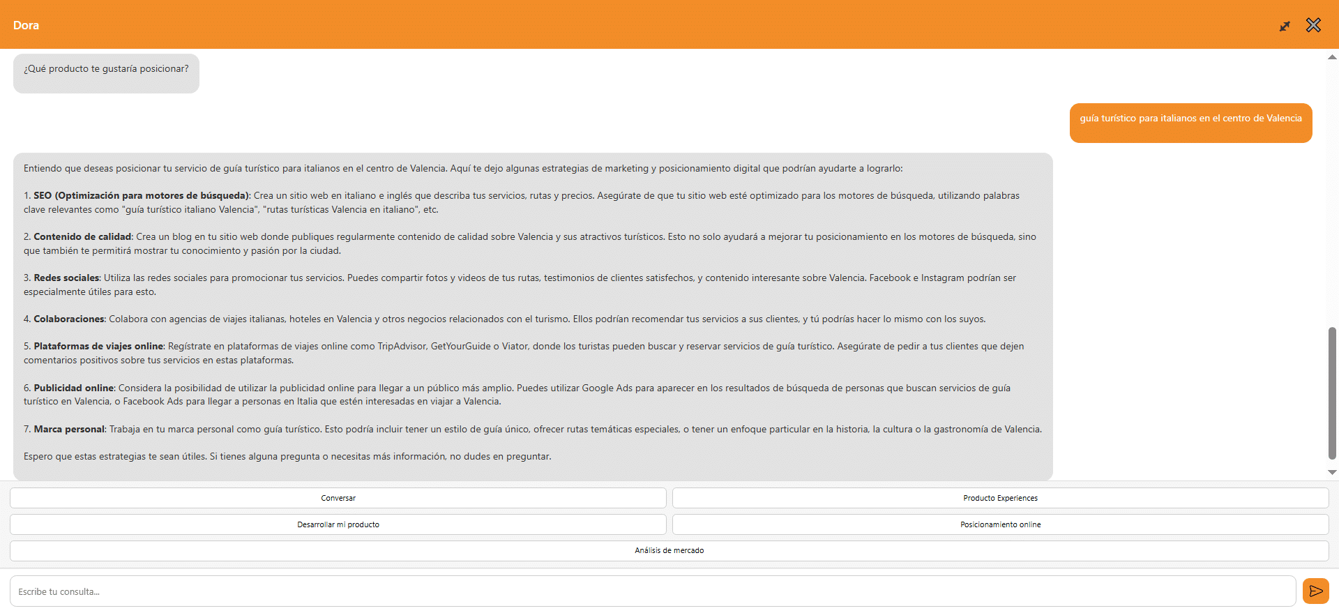The height and width of the screenshot is (613, 1339).
Task: Close the Dora chat panel
Action: [1313, 25]
